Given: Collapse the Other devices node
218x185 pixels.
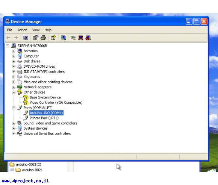Looking at the screenshot, I should click(14, 92).
